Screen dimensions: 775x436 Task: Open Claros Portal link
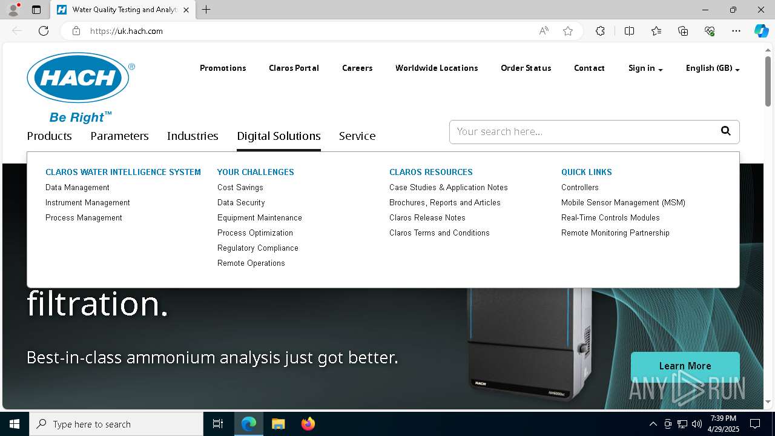point(294,68)
